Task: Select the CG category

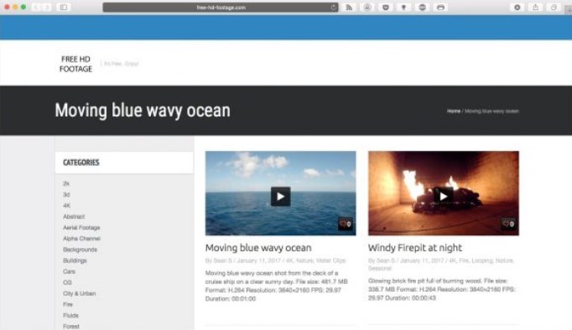Action: (x=67, y=282)
